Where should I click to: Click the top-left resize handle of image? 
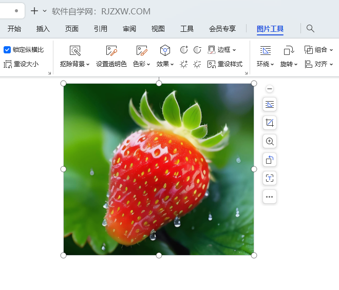click(63, 84)
